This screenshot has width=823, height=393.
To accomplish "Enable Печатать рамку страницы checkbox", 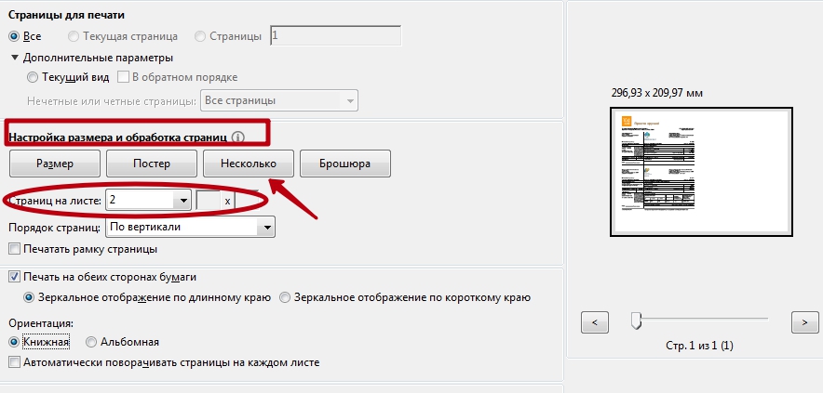I will pyautogui.click(x=14, y=249).
